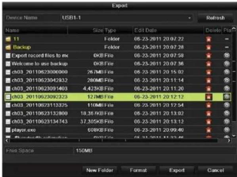237x177 pixels.
Task: Click scroll up arrow of file list
Action: click(x=234, y=28)
